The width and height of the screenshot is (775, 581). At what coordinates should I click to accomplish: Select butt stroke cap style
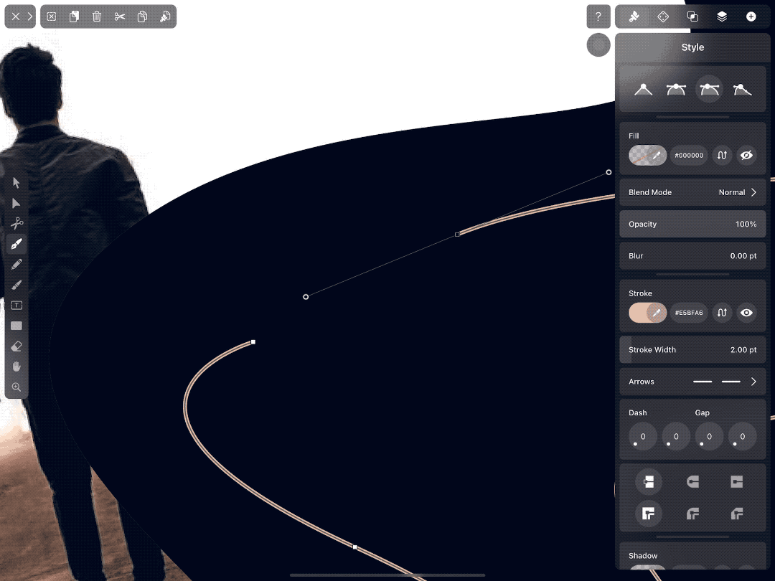649,482
